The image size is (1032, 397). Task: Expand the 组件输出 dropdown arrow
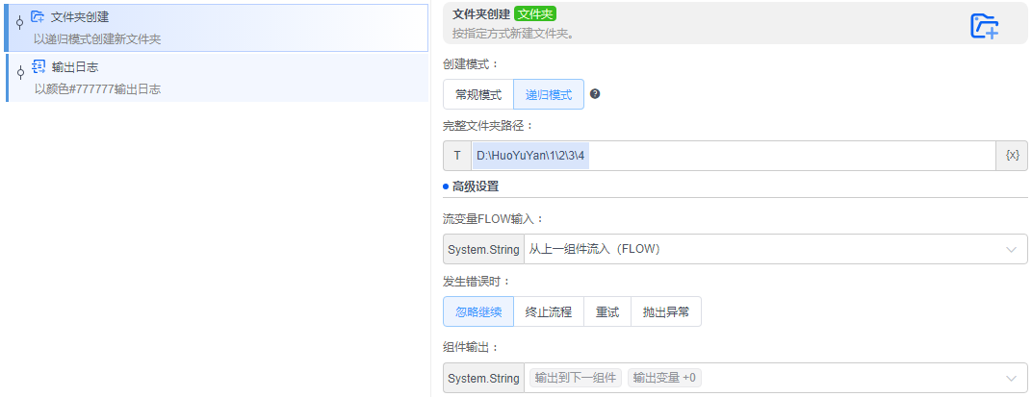1011,379
